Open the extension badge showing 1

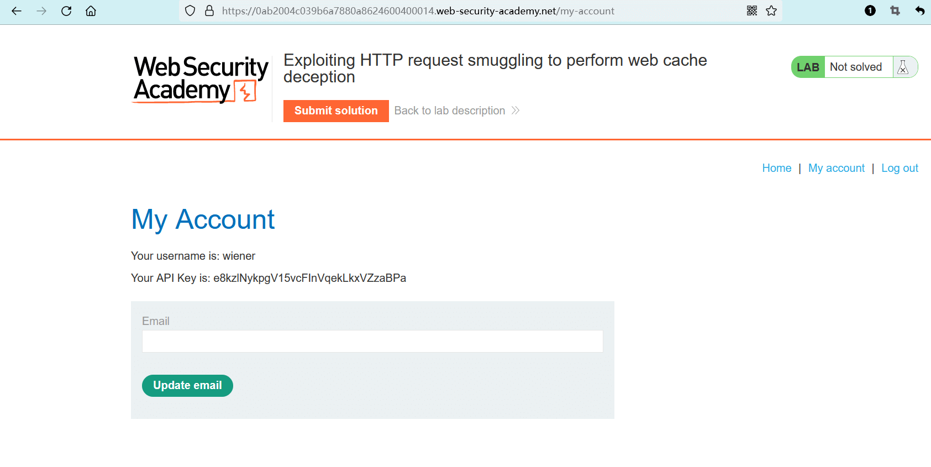(x=870, y=11)
